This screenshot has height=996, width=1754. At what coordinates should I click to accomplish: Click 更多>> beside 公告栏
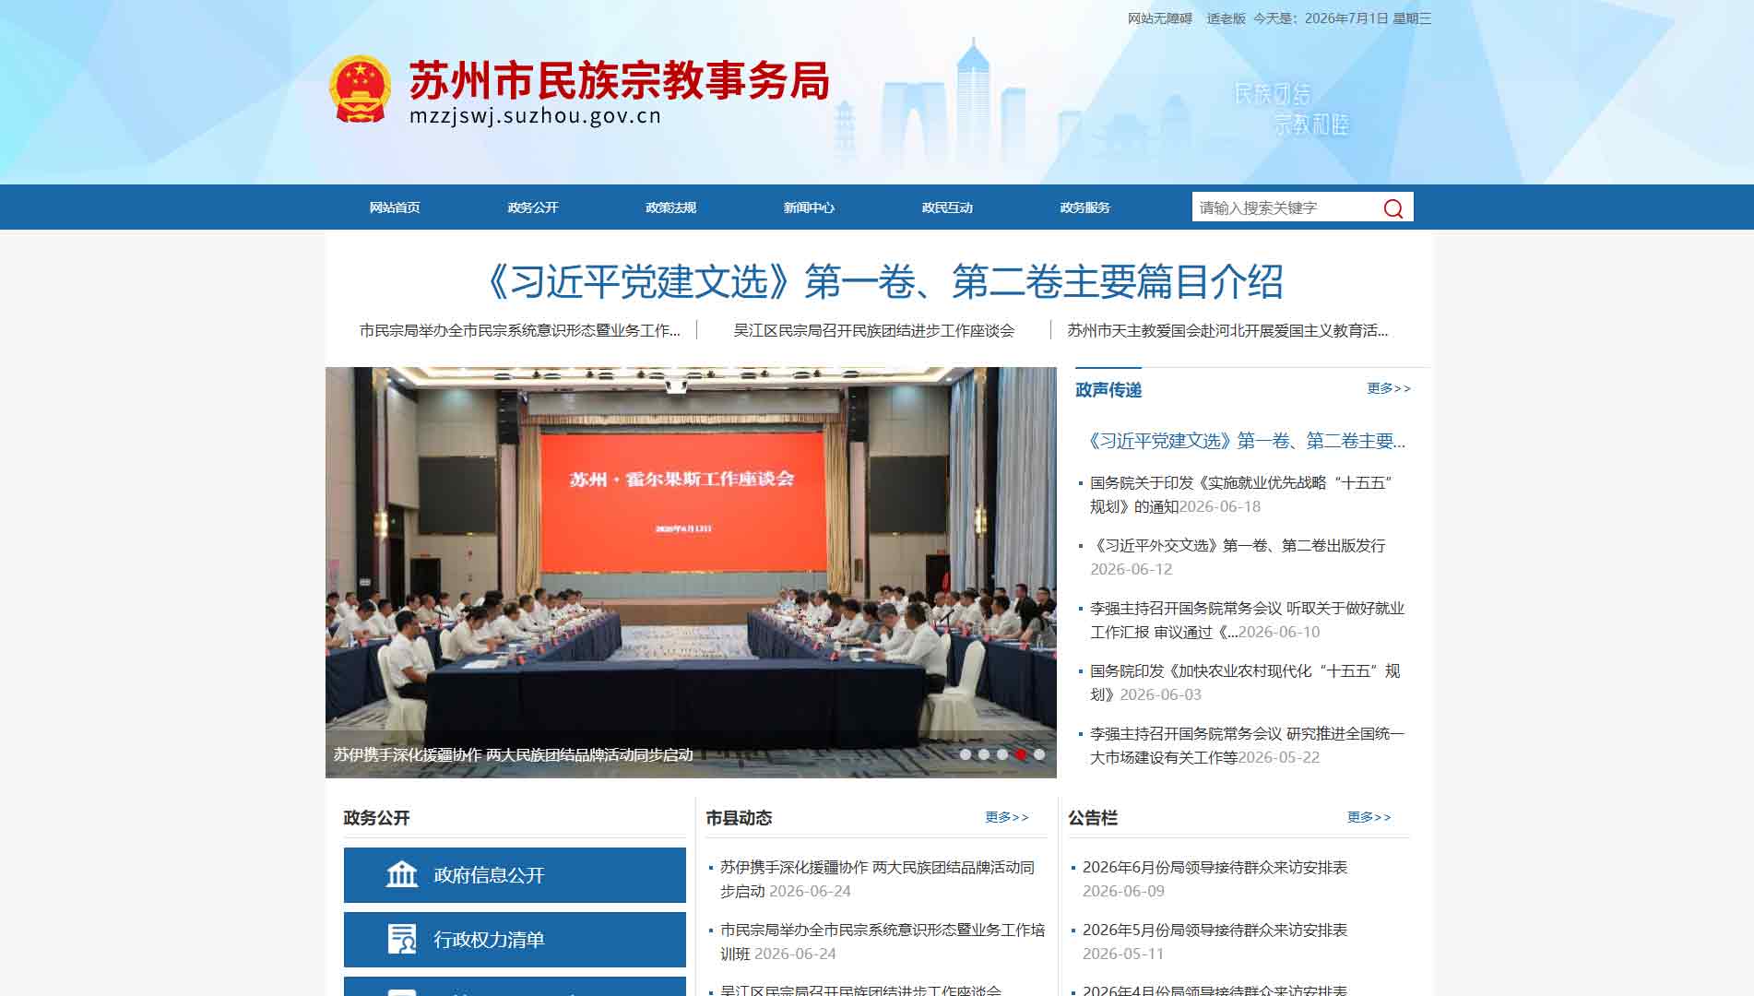point(1369,817)
